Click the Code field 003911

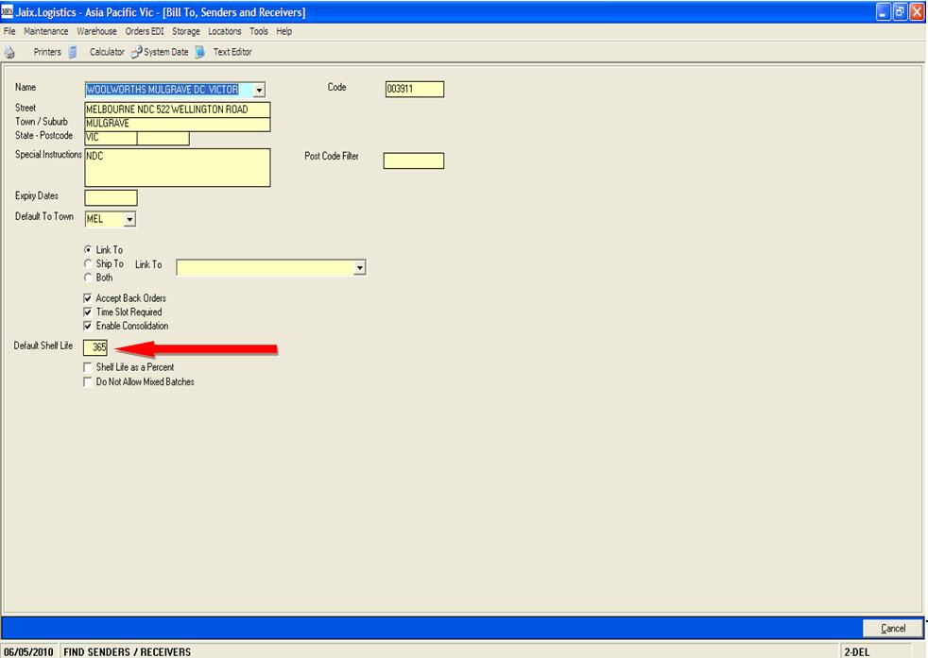(x=414, y=90)
